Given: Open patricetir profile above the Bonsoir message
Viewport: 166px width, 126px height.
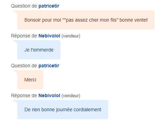Looking at the screenshot, I should 49,6.
